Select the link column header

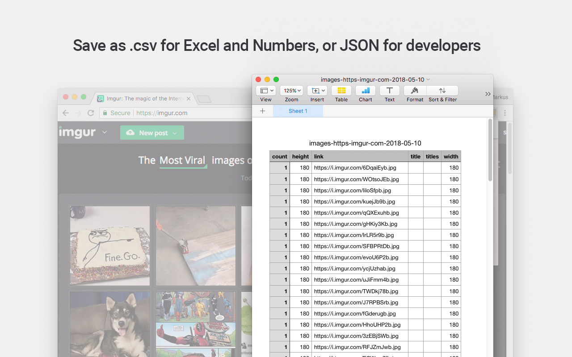360,156
